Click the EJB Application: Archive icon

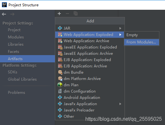[x=60, y=66]
